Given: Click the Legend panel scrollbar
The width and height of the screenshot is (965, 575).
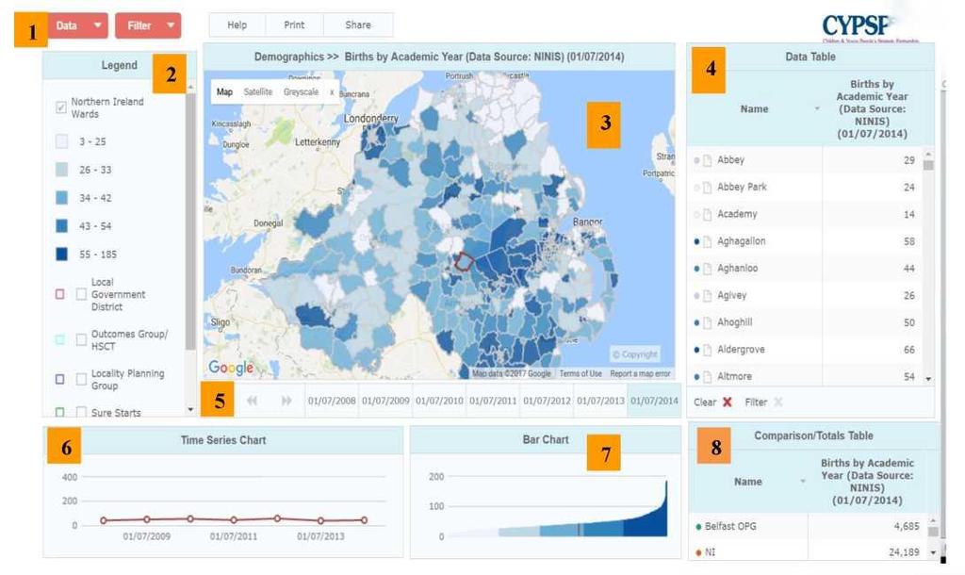Looking at the screenshot, I should coord(190,222).
